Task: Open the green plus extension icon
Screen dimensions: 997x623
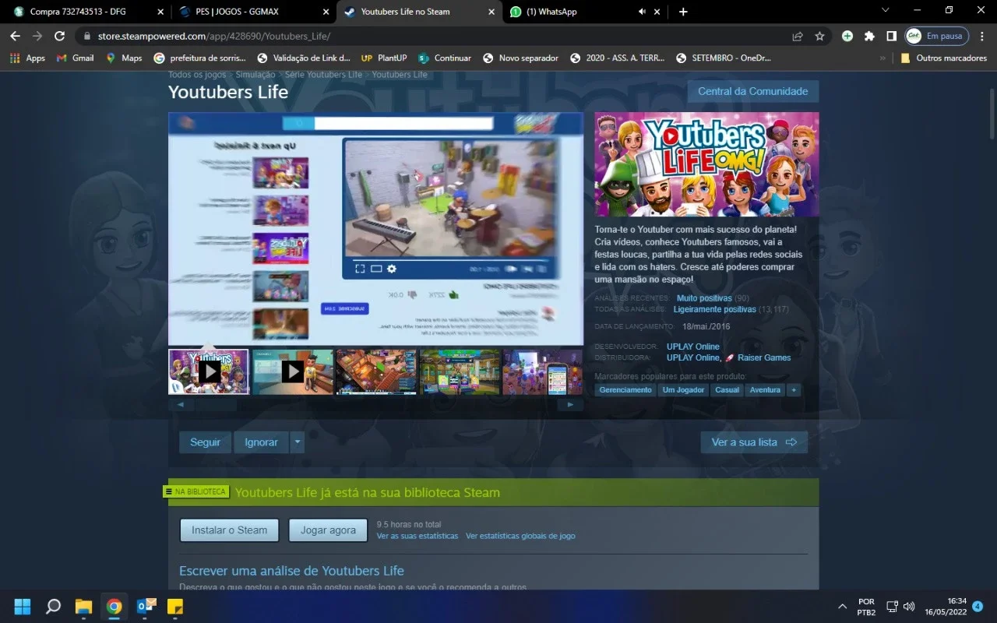Action: pyautogui.click(x=847, y=36)
